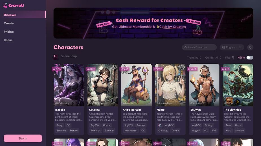261x146 pixels.
Task: Click the camera tag icon on Nomo card
Action: pyautogui.click(x=160, y=125)
